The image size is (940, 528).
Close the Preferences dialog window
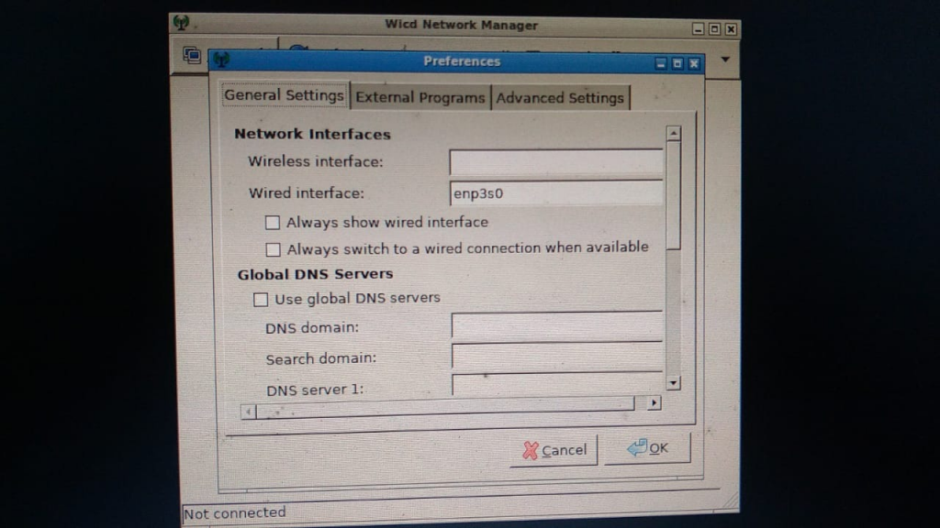[694, 63]
